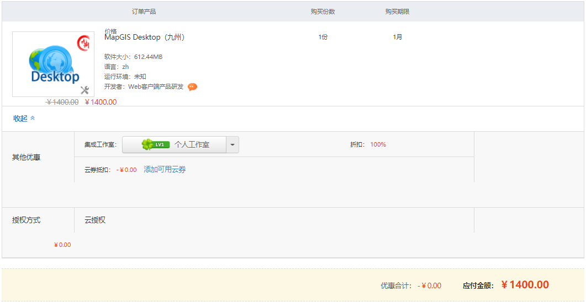The height and width of the screenshot is (302, 586).
Task: Click the 1份 quantity value
Action: tap(323, 37)
